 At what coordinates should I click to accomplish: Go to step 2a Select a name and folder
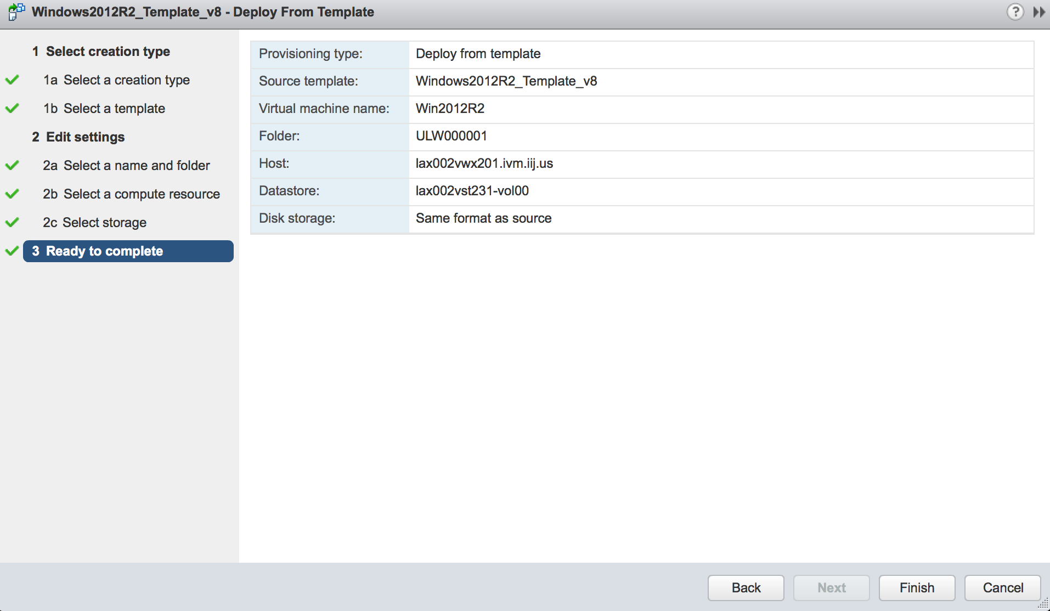(126, 166)
